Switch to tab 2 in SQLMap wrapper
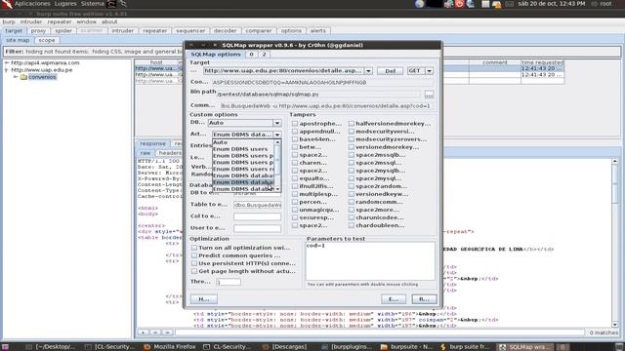The image size is (625, 351). tap(264, 55)
